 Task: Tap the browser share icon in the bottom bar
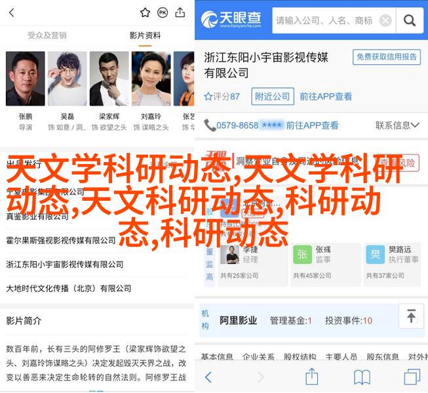click(312, 377)
